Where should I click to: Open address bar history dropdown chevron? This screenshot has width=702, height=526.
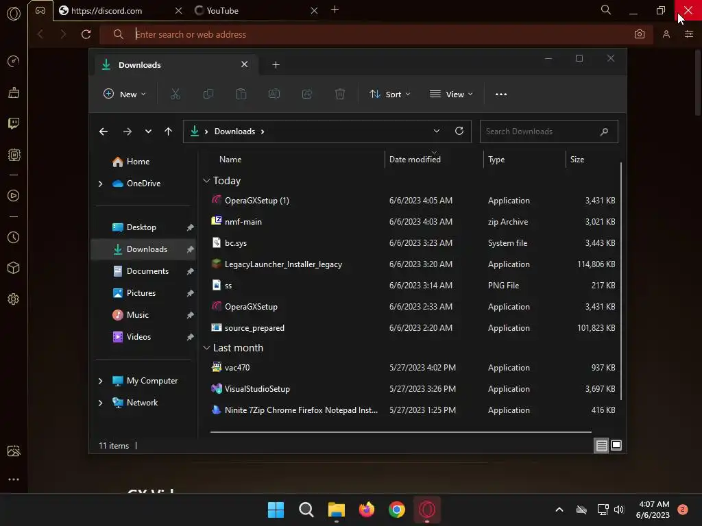(437, 131)
